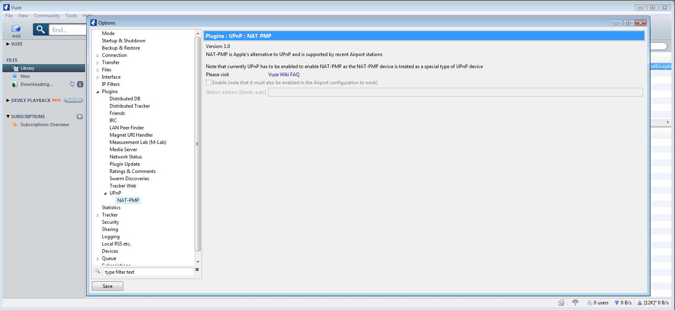Collapse the Plugins tree node arrow

(x=98, y=92)
